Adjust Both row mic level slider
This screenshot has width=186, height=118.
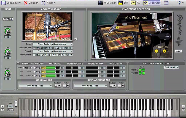point(52,68)
